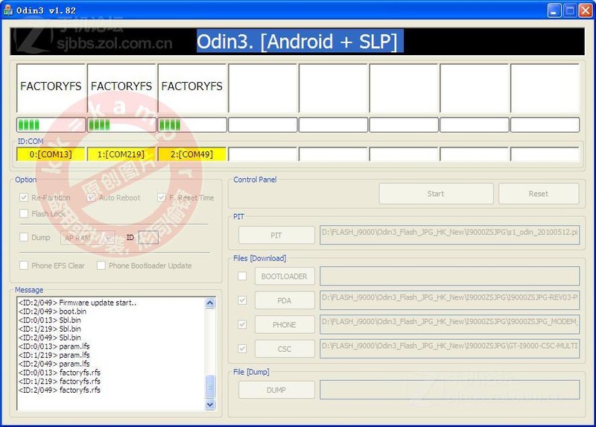Enable Phone EFS Clear option

pyautogui.click(x=25, y=265)
